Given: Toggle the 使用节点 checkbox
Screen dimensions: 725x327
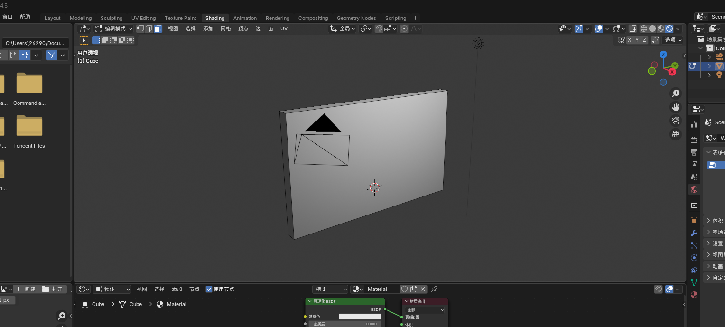Looking at the screenshot, I should [209, 289].
